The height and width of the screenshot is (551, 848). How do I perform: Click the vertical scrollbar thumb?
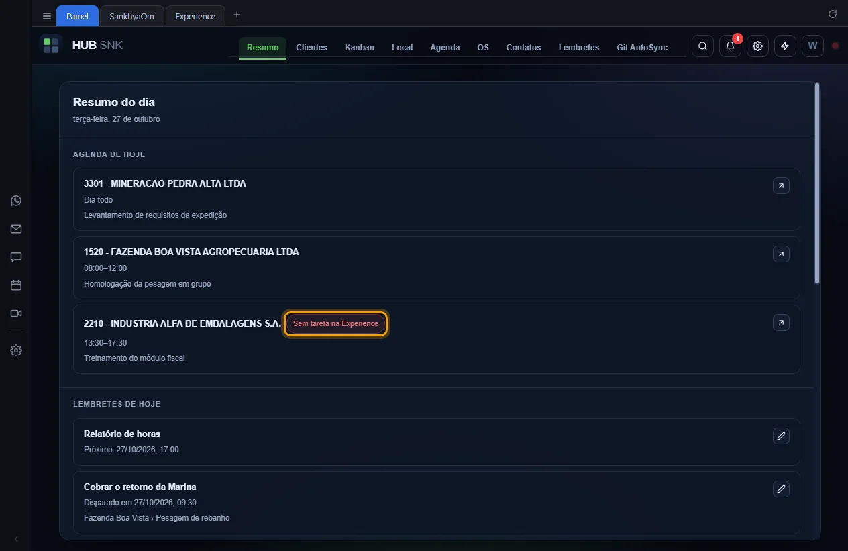click(x=816, y=183)
